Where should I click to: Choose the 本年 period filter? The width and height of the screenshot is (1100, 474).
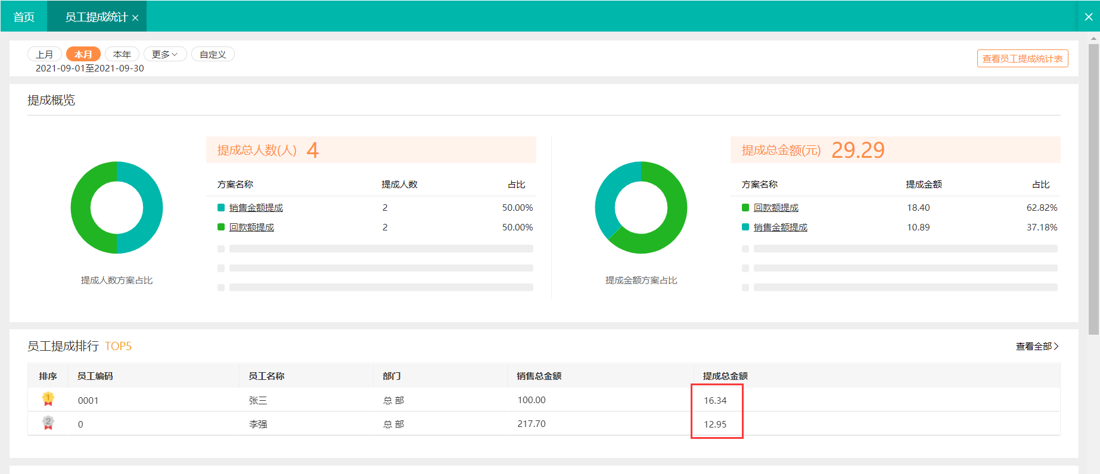pyautogui.click(x=122, y=54)
